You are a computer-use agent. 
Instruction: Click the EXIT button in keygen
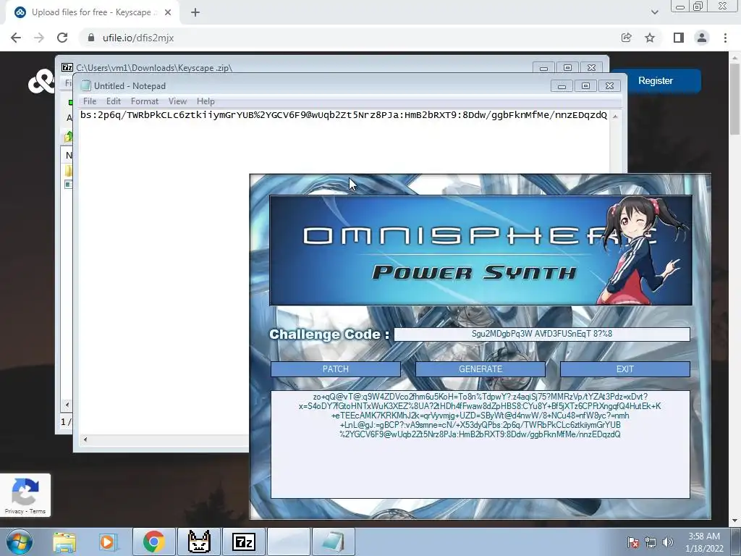[x=624, y=369]
